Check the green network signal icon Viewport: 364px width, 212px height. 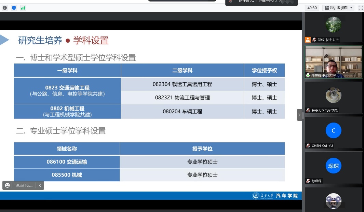(x=23, y=8)
